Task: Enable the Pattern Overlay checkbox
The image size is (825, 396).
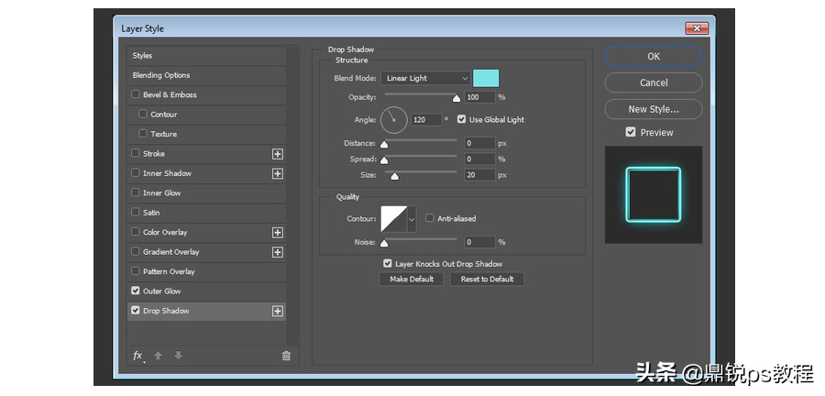Action: pyautogui.click(x=136, y=271)
